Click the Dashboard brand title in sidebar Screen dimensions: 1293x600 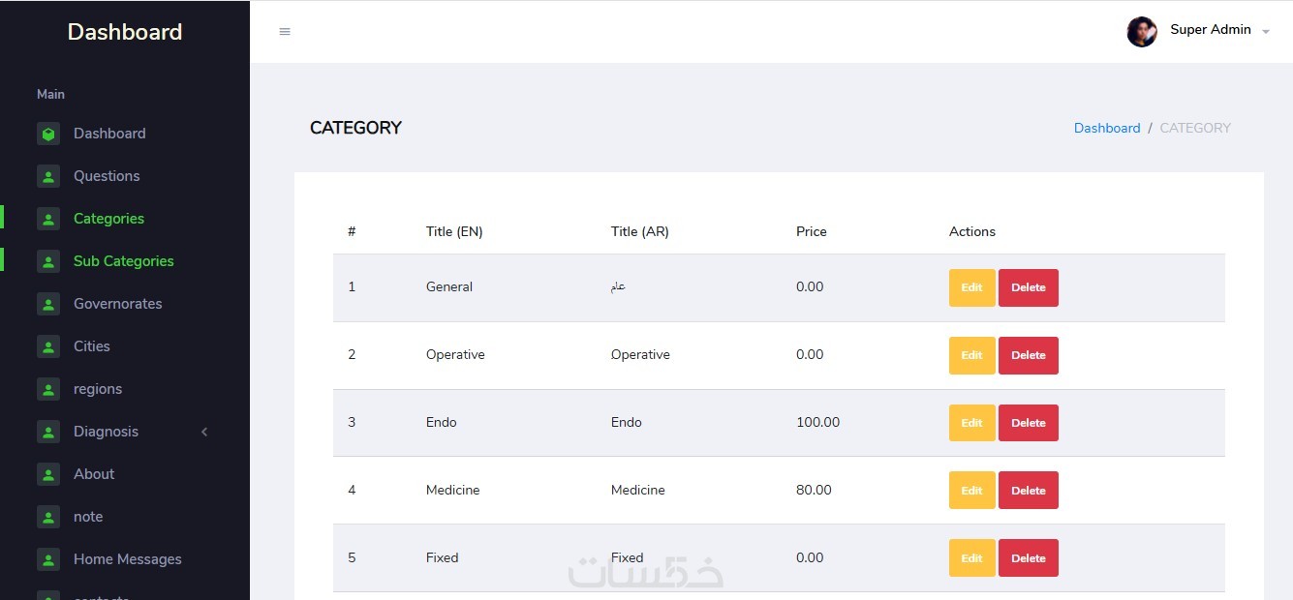click(125, 32)
